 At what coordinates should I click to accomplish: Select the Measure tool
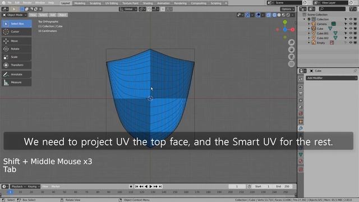coord(16,82)
